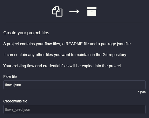
Task: Click the word 'README' in description
Action: coord(74,44)
